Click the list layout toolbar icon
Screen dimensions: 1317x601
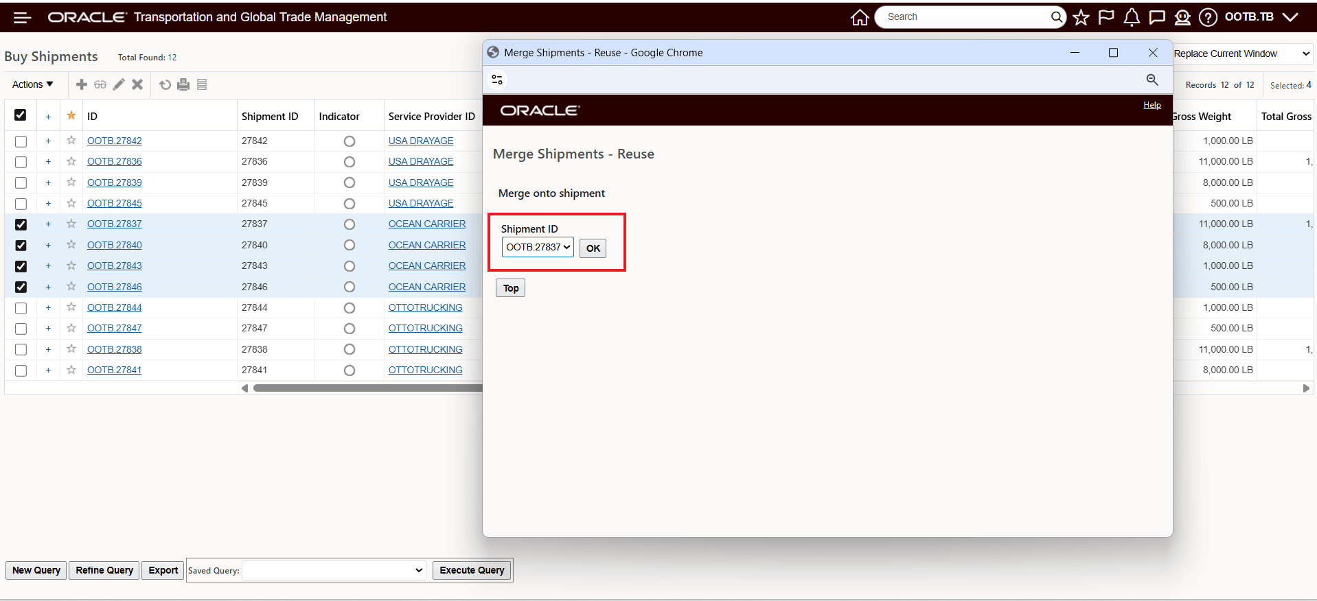point(202,84)
